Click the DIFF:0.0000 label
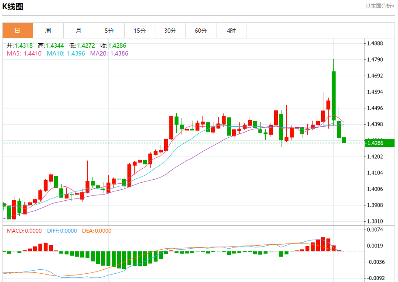Image resolution: width=398 pixels, height=282 pixels. point(62,231)
